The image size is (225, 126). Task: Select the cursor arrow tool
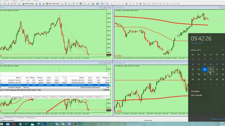tap(108, 3)
